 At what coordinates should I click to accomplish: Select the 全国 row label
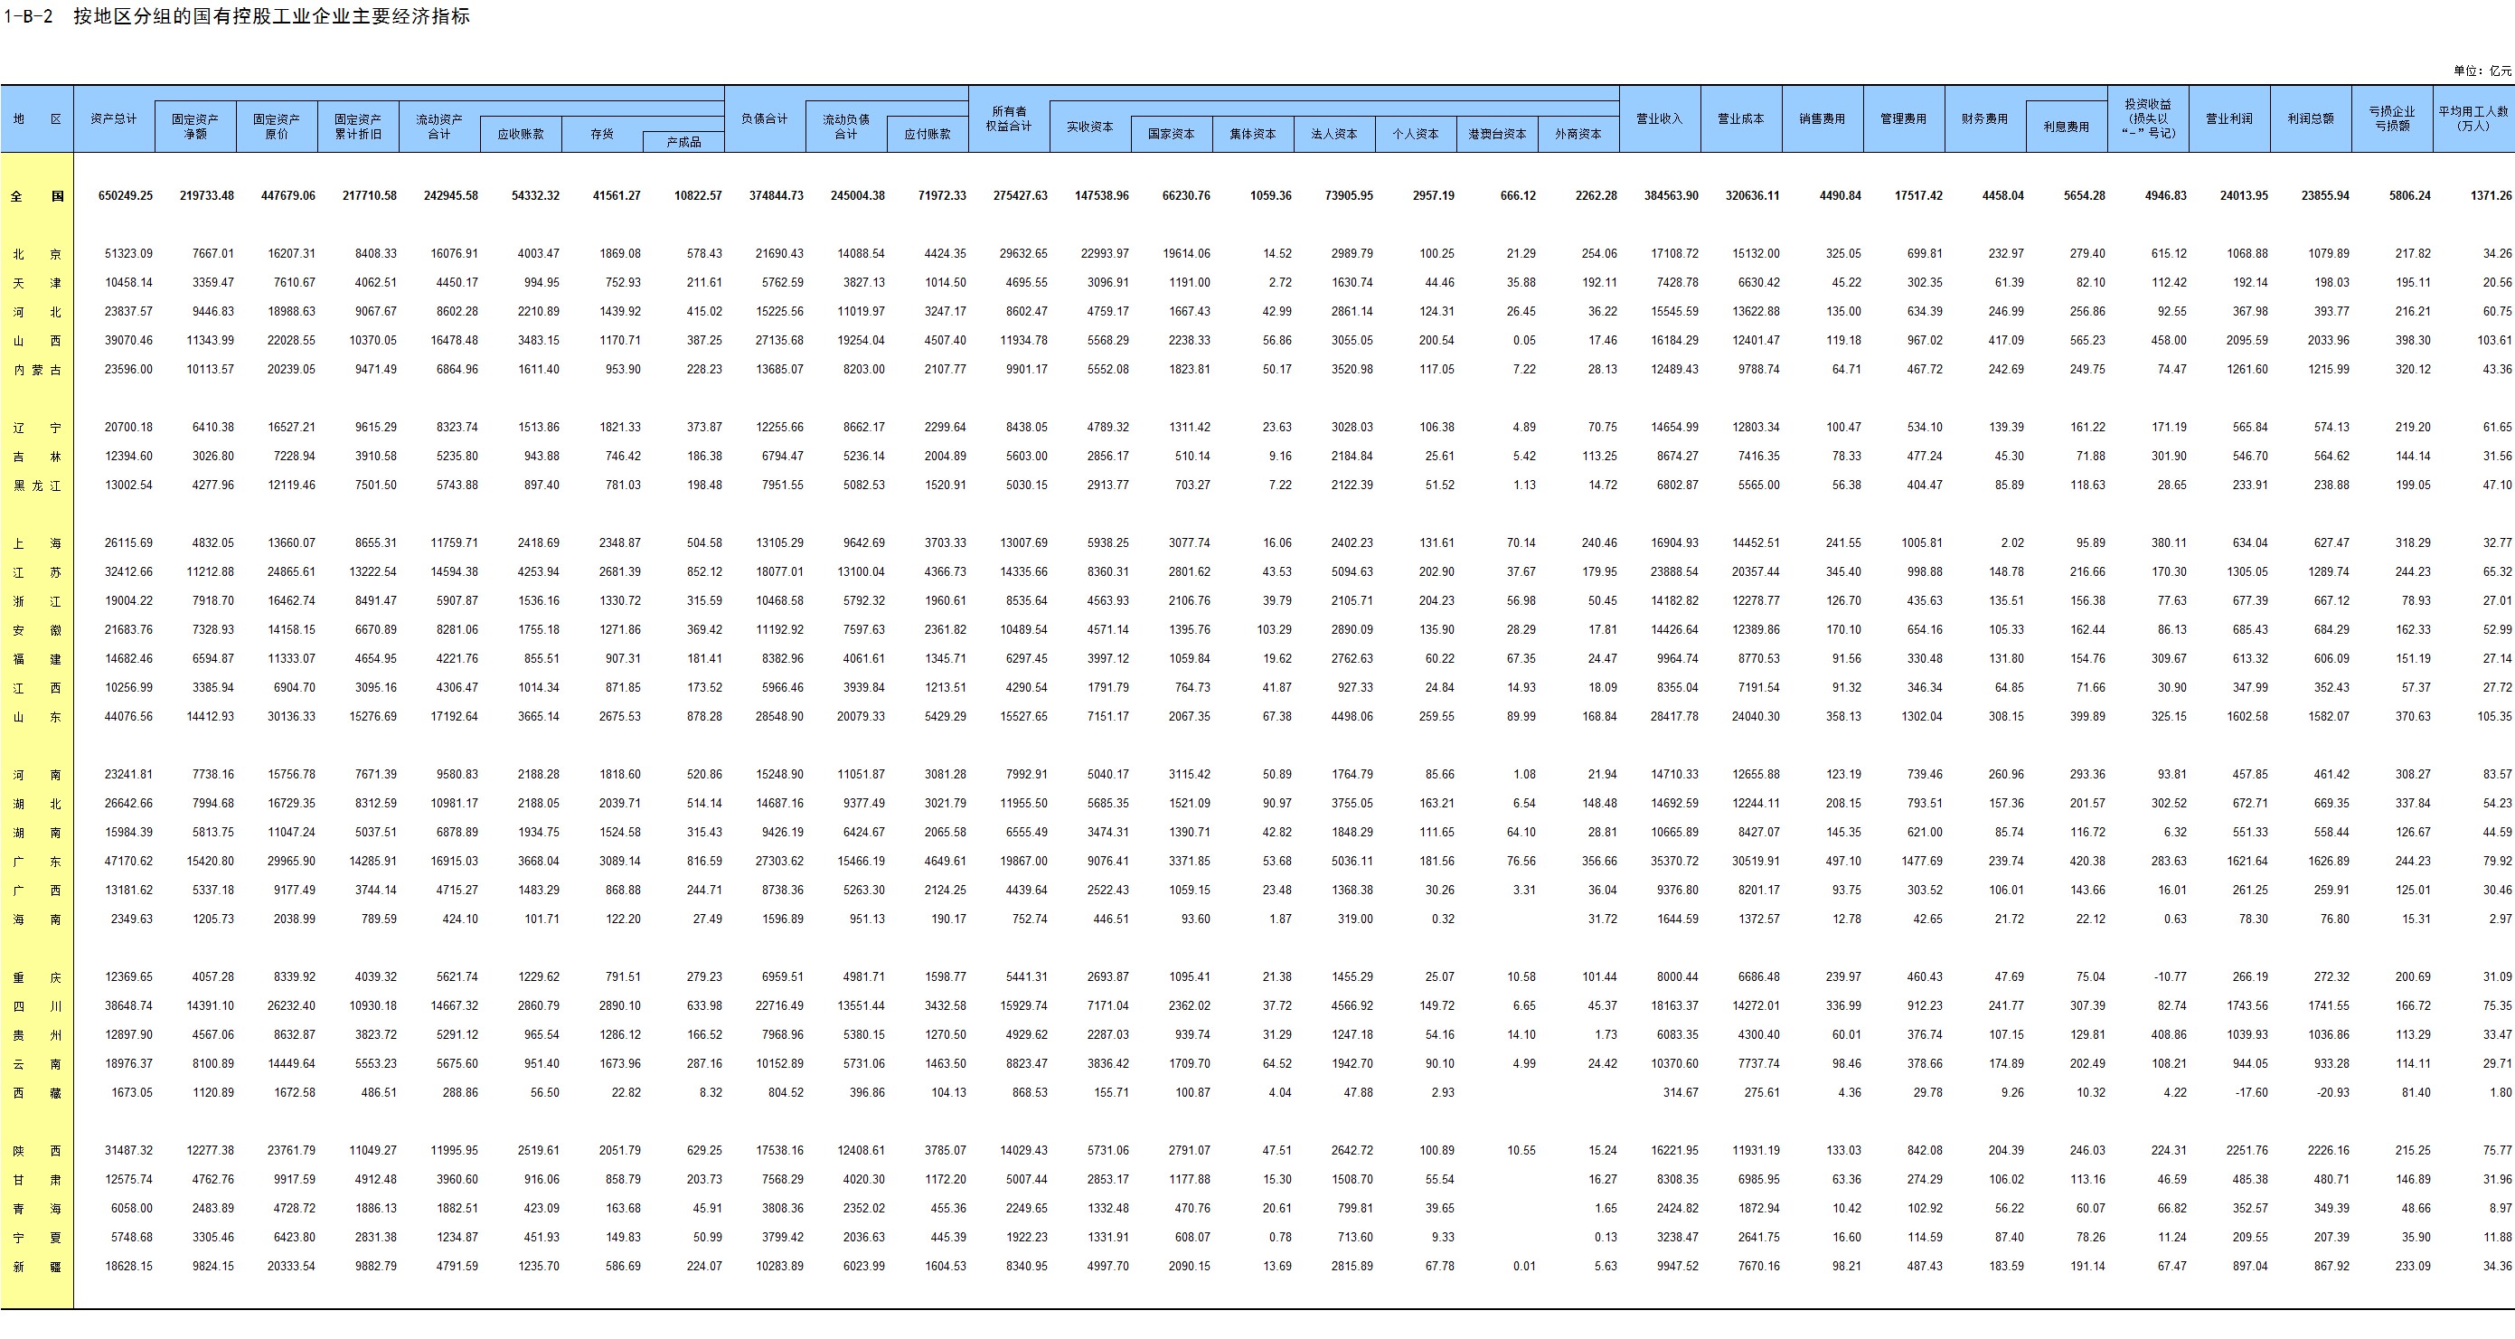[36, 195]
